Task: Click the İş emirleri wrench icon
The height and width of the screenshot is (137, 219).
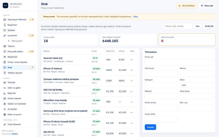Action: point(5,36)
